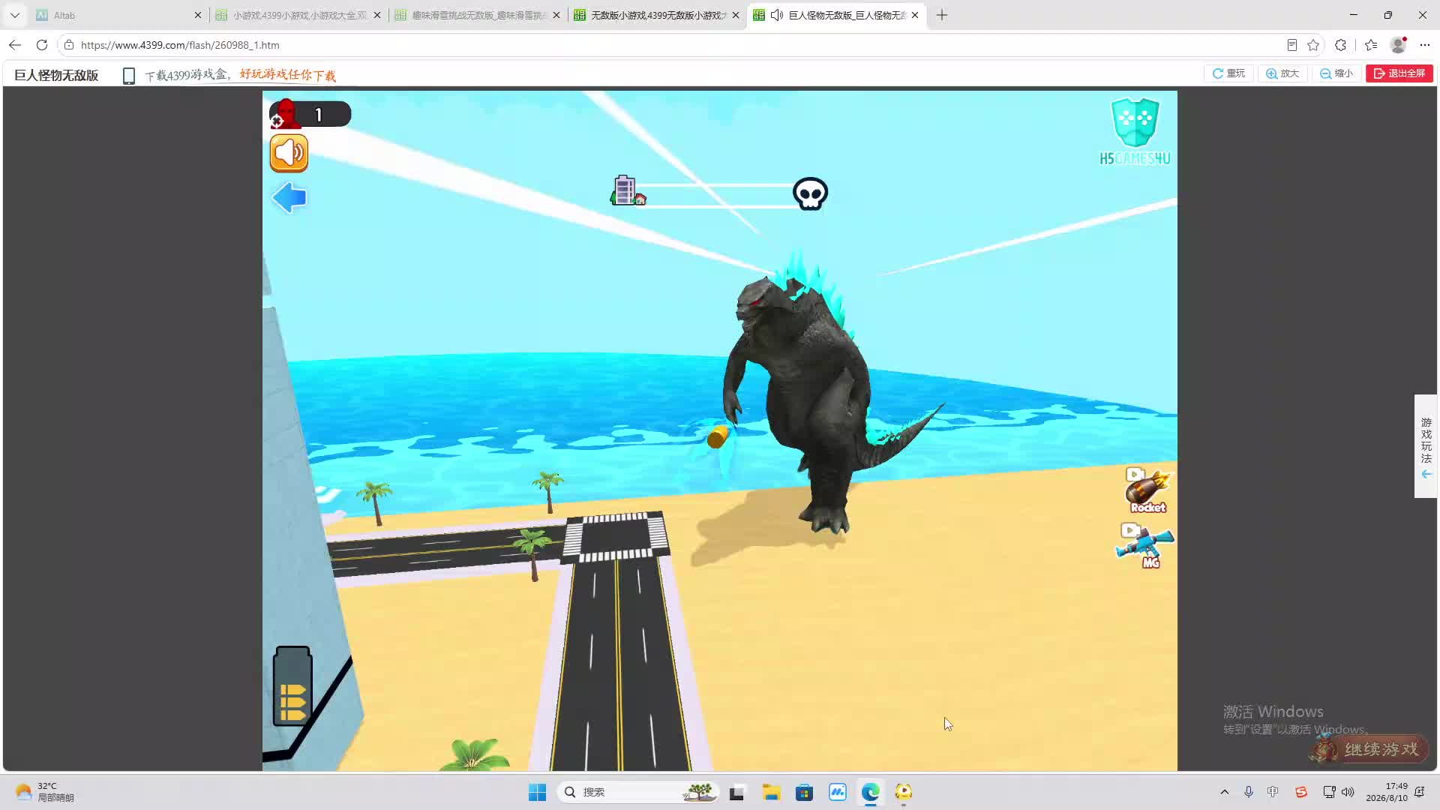
Task: Open the tab search dropdown
Action: [15, 15]
